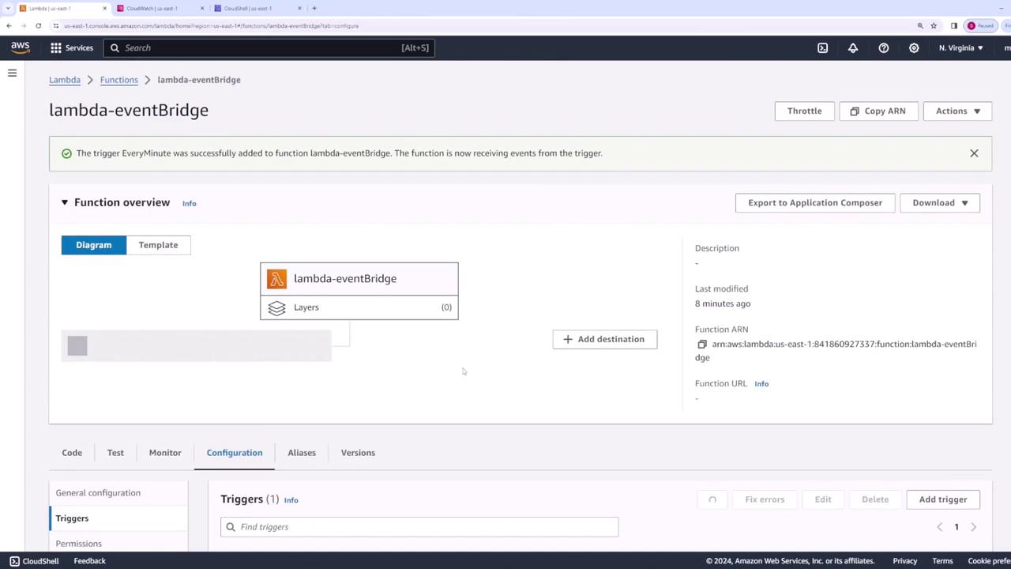Bookmark this page with the star icon
The image size is (1011, 569).
click(x=934, y=25)
